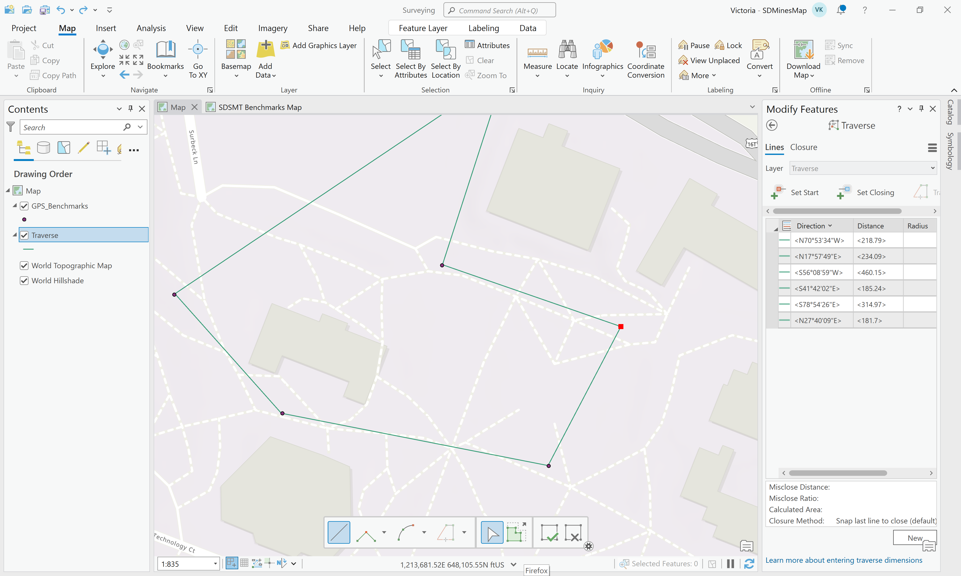The image size is (961, 576).
Task: Toggle World Hillshade layer visibility
Action: tap(24, 281)
